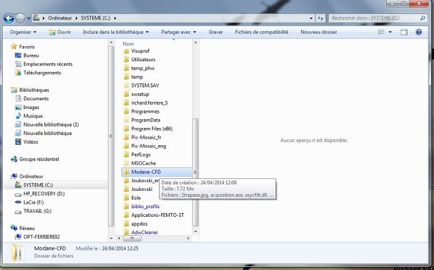
Task: Select the Program Files (x86) folder icon
Action: click(x=126, y=128)
